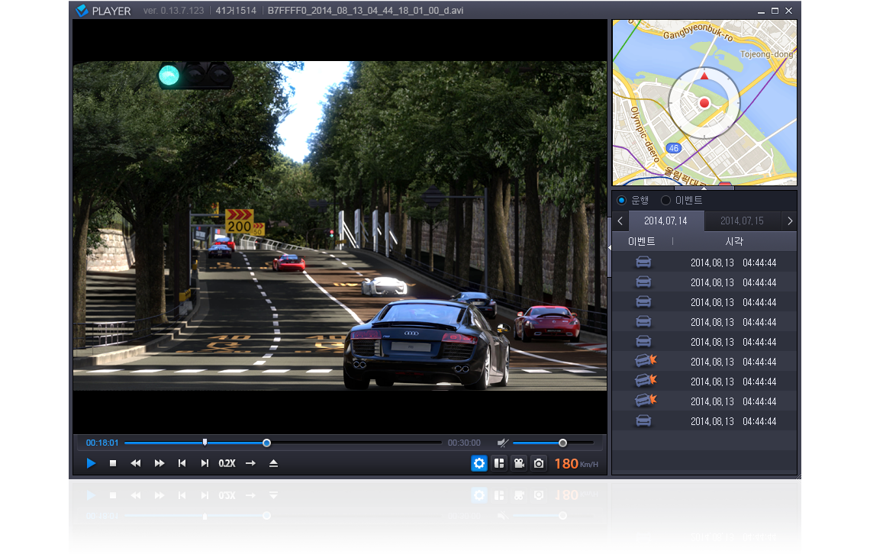Click the small white marker on the seek bar
The width and height of the screenshot is (870, 554).
pos(205,442)
